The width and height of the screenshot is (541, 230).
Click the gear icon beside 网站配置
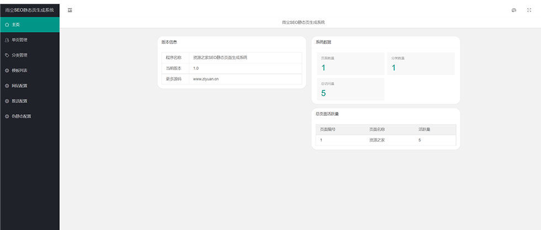coord(7,86)
